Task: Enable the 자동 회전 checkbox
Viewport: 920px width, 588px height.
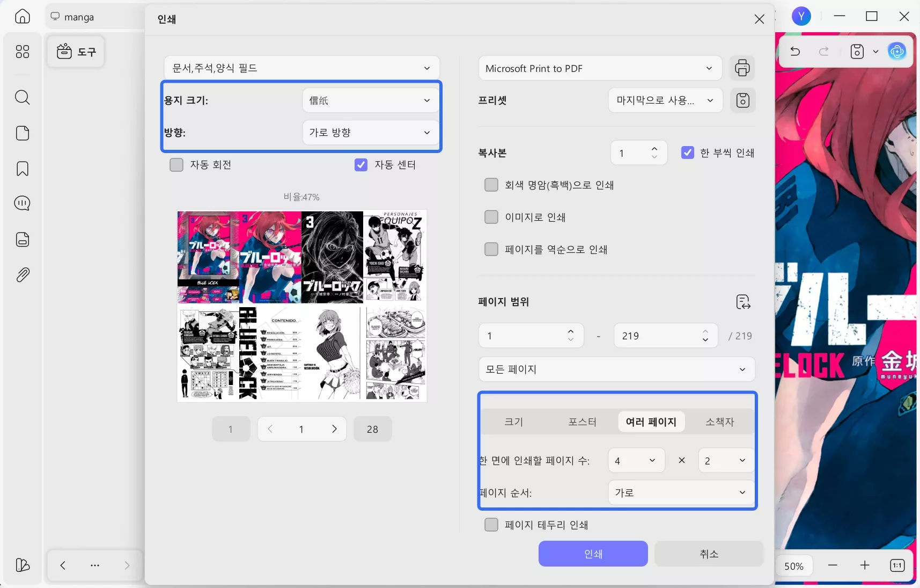Action: [176, 165]
